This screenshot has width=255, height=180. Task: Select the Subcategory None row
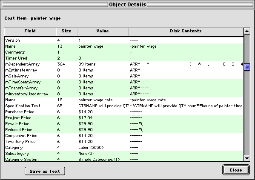pyautogui.click(x=124, y=154)
